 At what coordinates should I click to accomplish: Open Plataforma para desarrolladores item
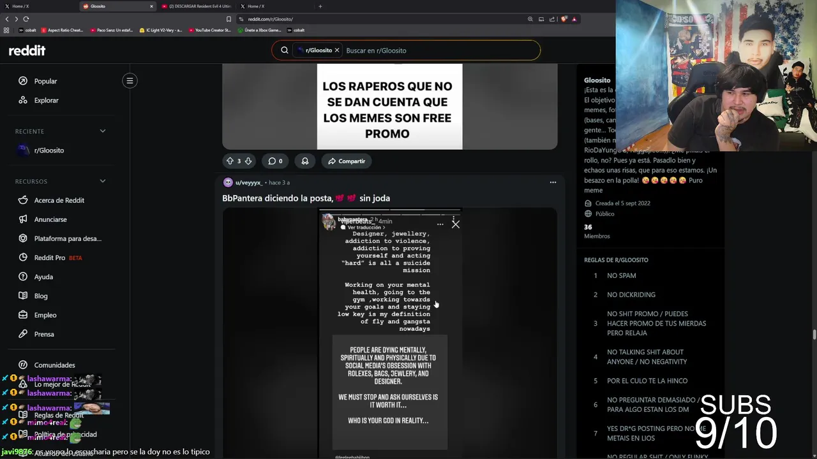[68, 238]
